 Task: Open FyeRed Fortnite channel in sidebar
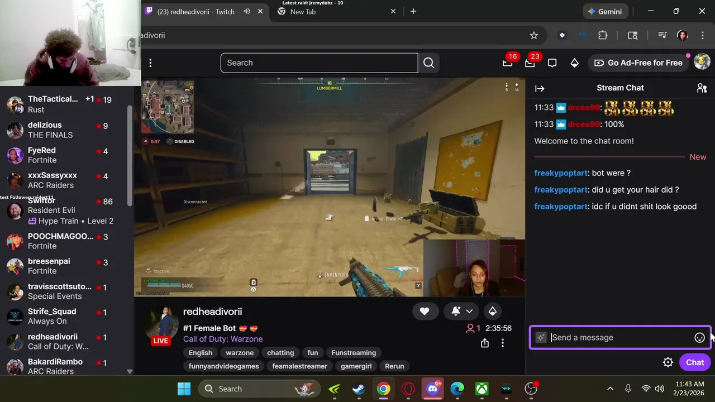click(x=66, y=155)
